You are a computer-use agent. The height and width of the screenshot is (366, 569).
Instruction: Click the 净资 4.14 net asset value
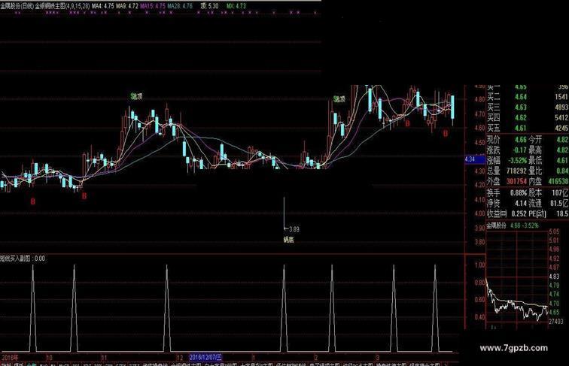(521, 204)
